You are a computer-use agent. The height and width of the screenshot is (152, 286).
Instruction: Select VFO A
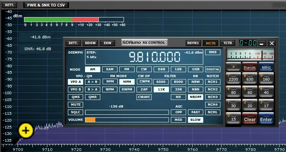coord(76,82)
